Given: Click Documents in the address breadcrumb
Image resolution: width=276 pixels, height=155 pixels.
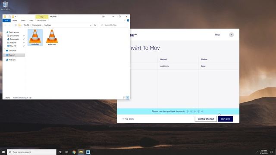Looking at the screenshot, I should click(37, 25).
